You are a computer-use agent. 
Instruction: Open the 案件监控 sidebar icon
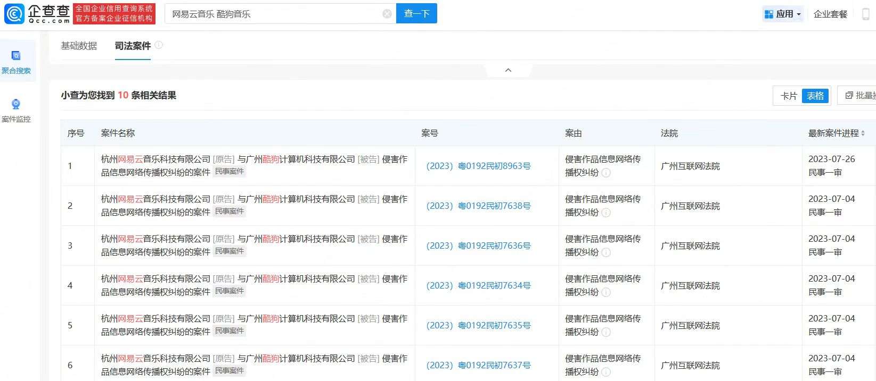[16, 105]
